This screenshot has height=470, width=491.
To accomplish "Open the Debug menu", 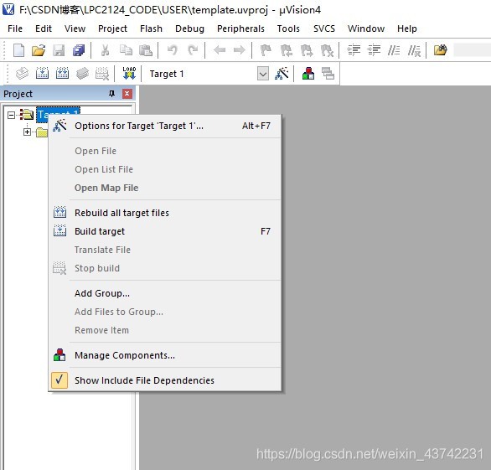I will (x=189, y=28).
